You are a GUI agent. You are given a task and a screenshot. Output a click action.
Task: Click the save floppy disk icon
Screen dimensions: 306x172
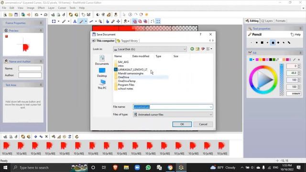point(16,15)
